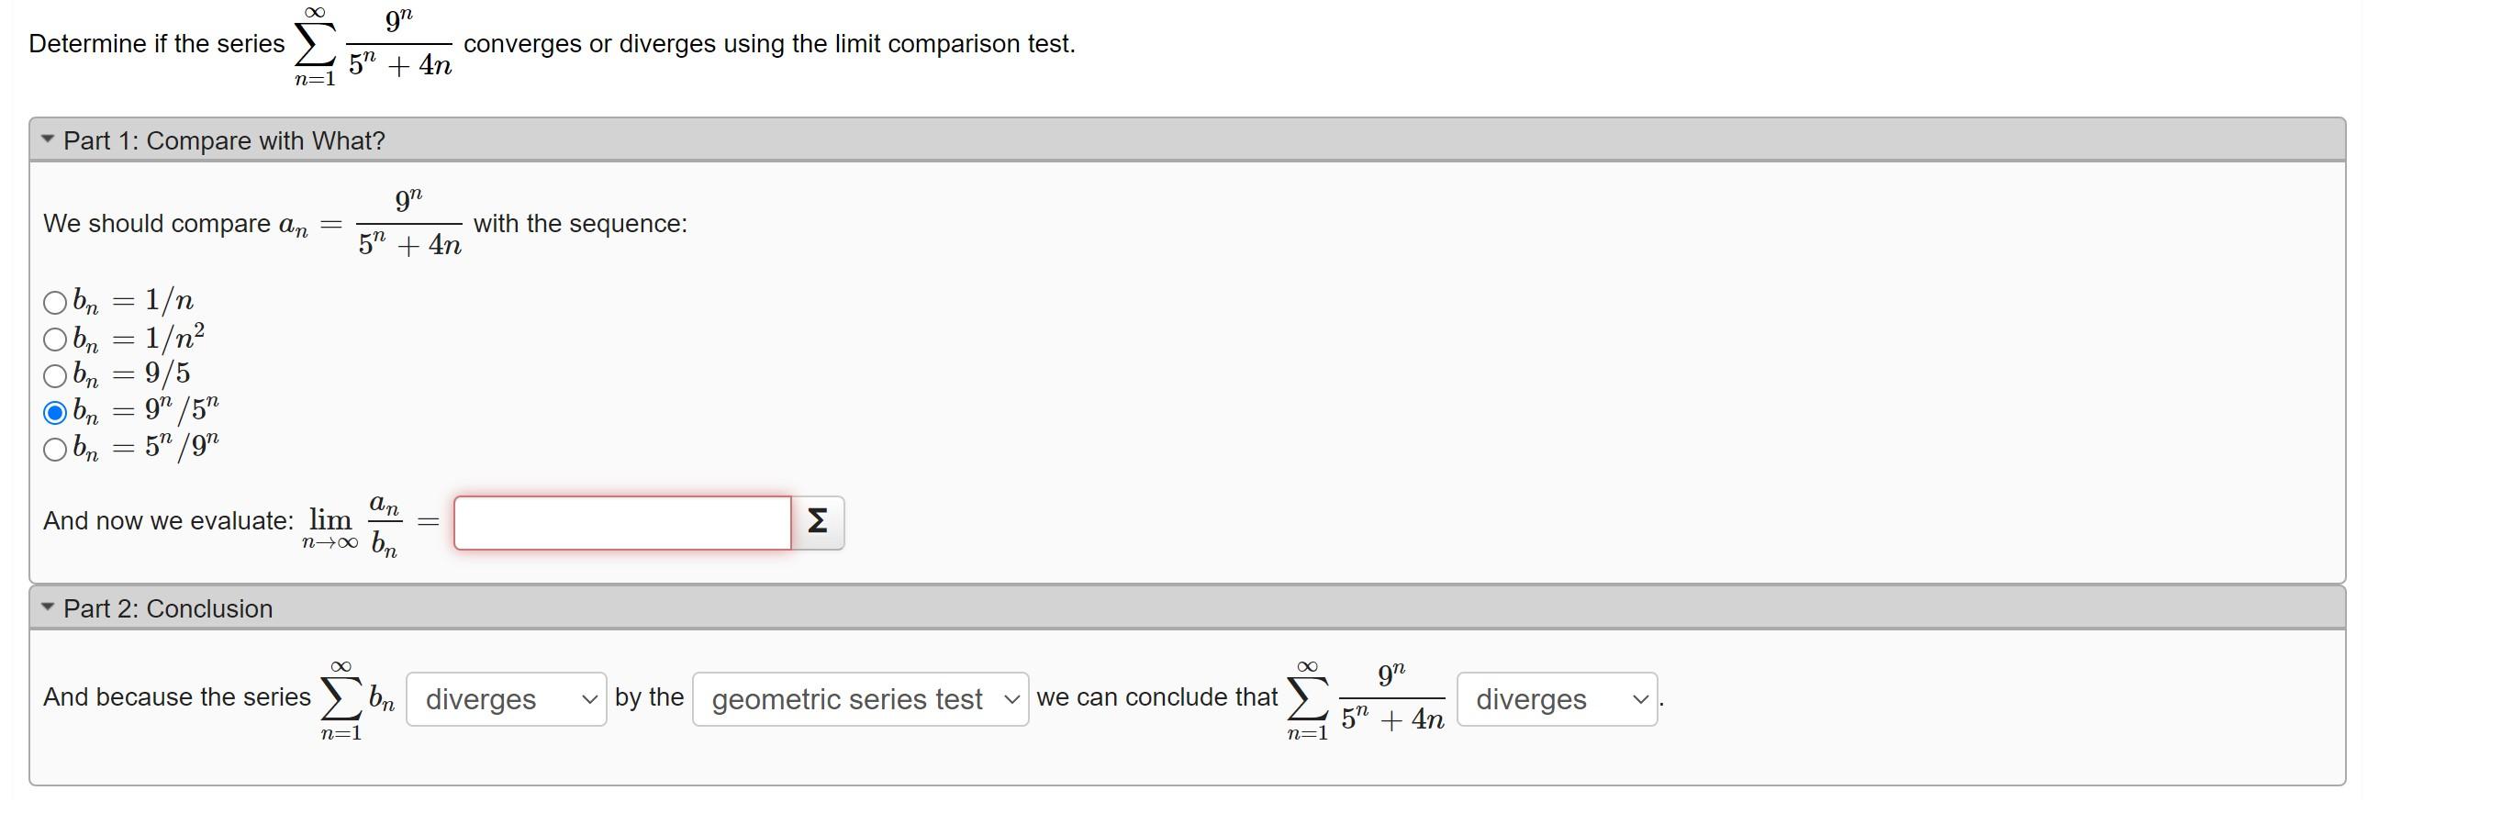
Task: Click the chevron on the b_n diverges selector
Action: pyautogui.click(x=589, y=700)
